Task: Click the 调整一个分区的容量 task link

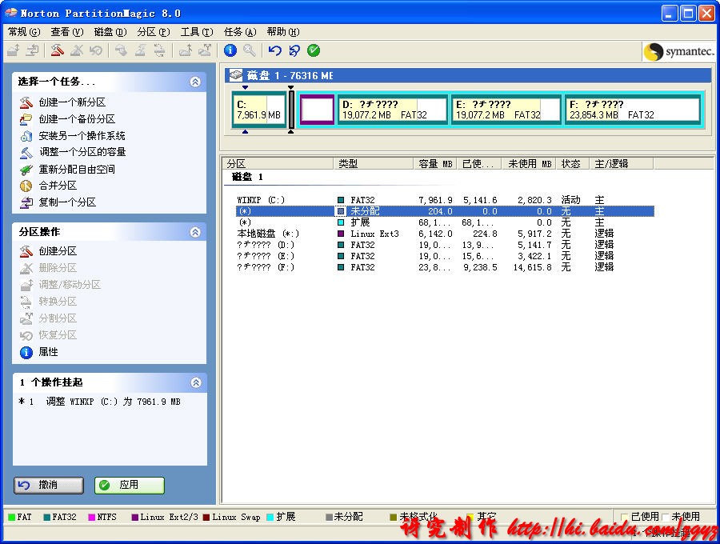Action: [82, 153]
